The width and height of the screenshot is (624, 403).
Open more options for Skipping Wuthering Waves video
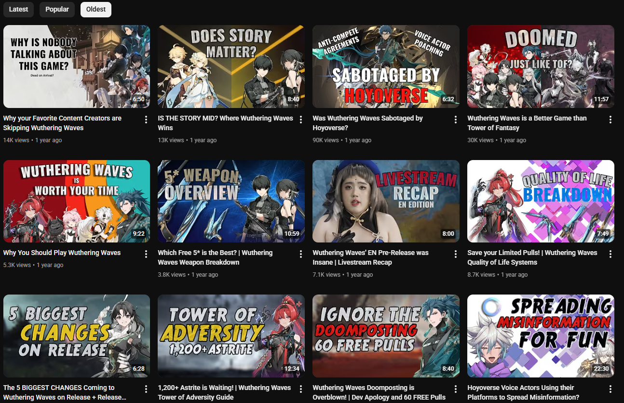click(146, 120)
